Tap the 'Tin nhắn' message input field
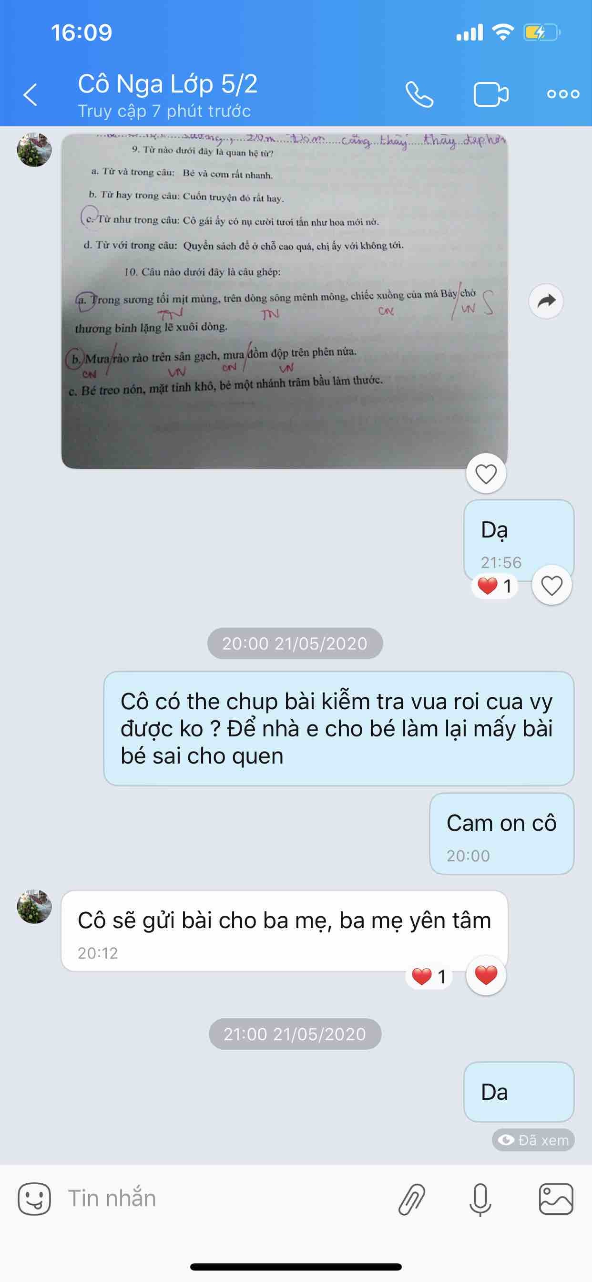Image resolution: width=592 pixels, height=1282 pixels. point(224,1199)
